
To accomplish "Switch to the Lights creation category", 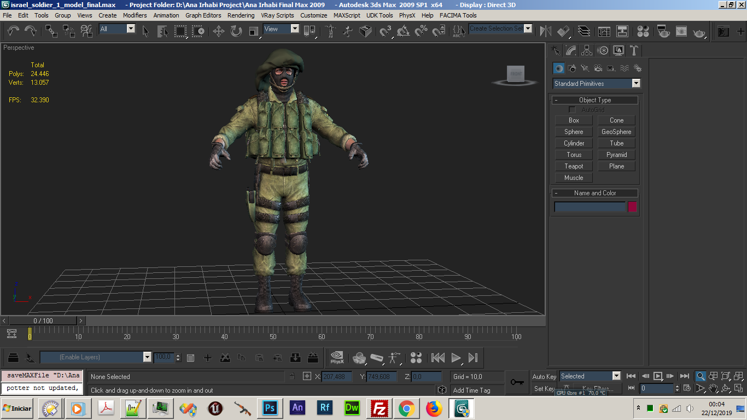I will pos(585,68).
